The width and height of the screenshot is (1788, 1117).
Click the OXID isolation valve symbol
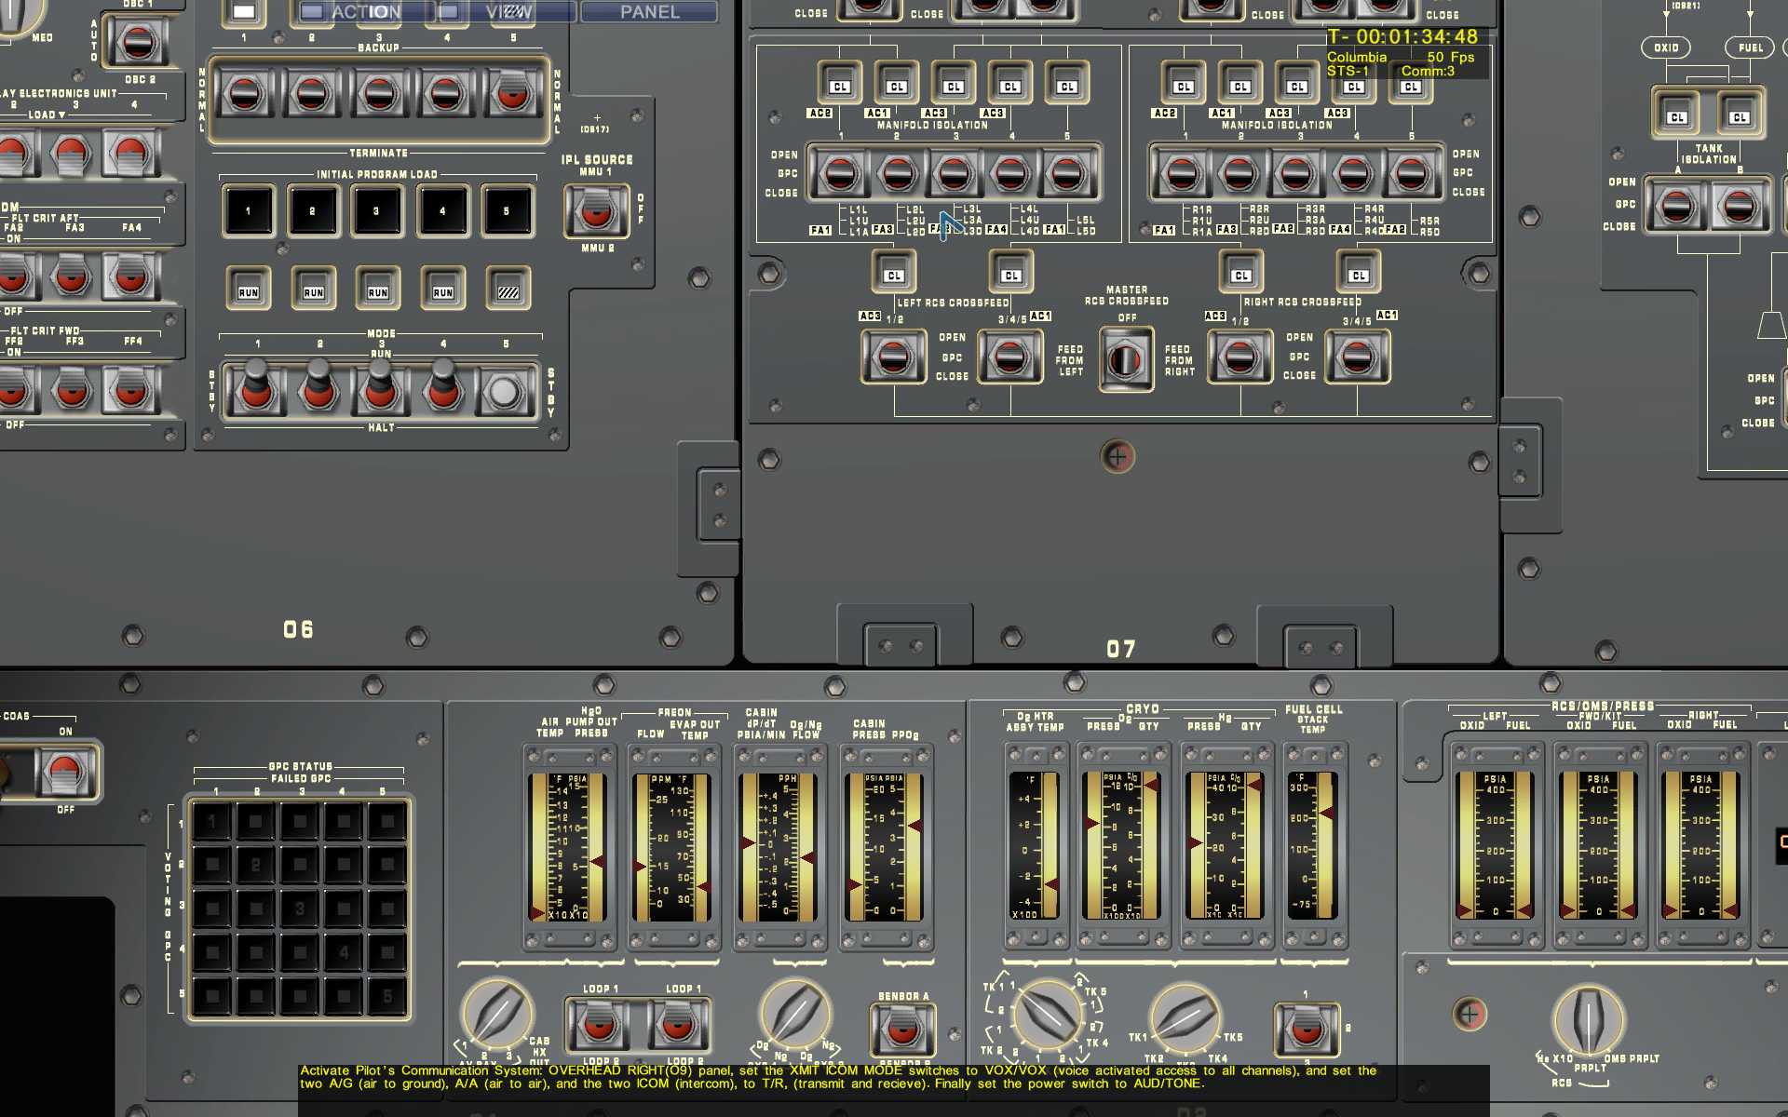pos(1666,47)
